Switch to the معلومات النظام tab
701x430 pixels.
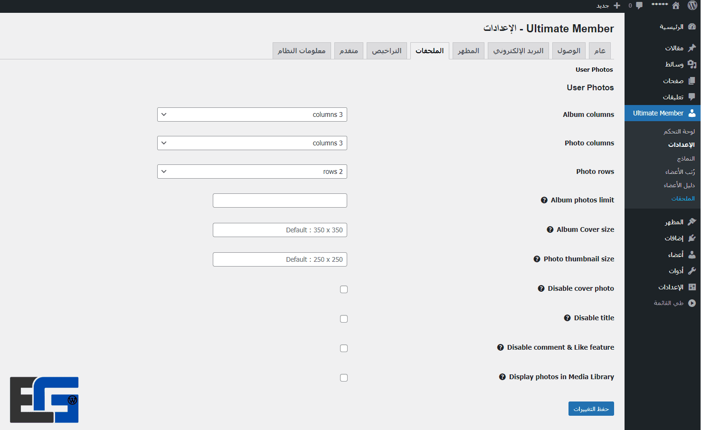point(302,51)
